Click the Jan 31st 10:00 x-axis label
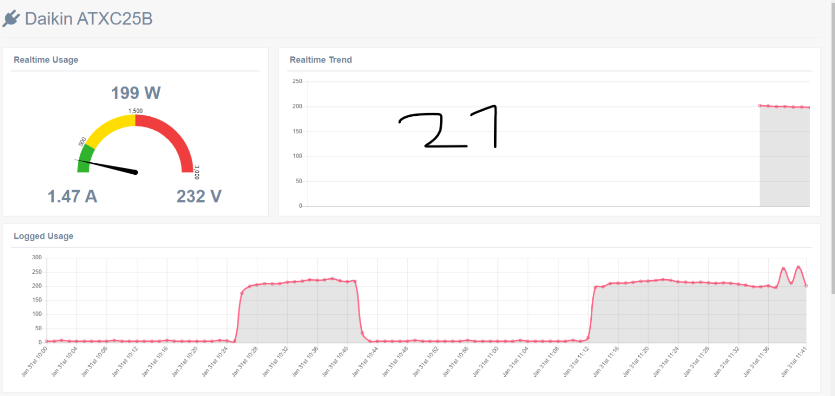Viewport: 835px width, 396px height. click(34, 362)
